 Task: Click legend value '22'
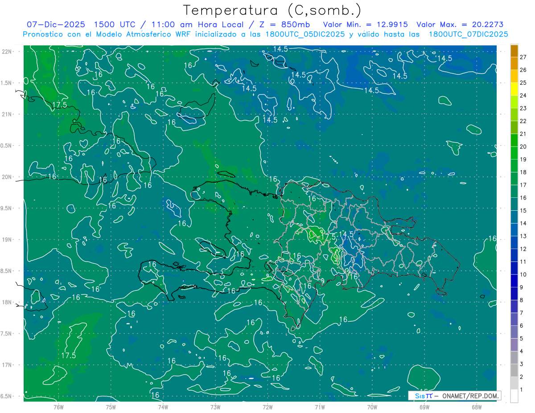[x=523, y=121]
